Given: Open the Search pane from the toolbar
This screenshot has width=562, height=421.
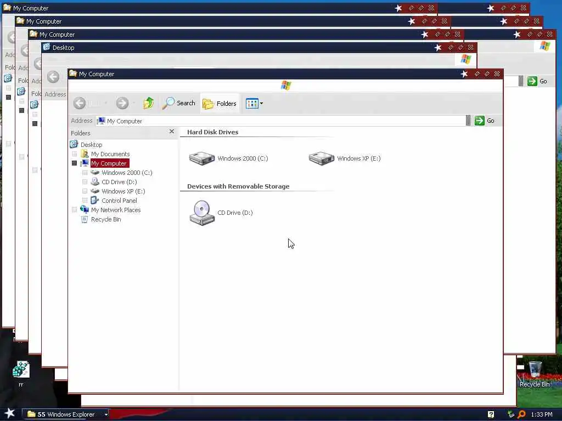Looking at the screenshot, I should [x=178, y=103].
